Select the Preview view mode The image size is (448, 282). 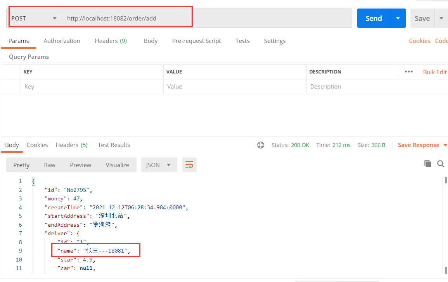[81, 165]
